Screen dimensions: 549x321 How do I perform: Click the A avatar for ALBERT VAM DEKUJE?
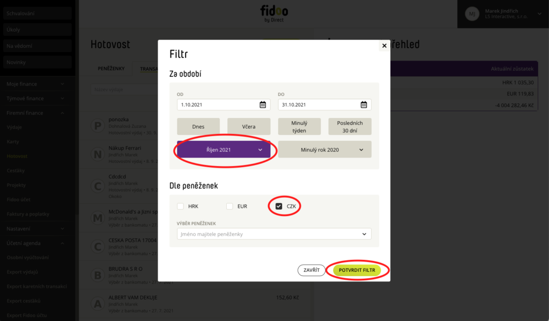point(98,304)
